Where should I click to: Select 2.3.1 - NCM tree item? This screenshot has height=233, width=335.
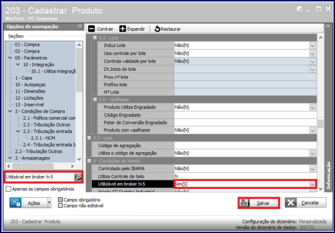pyautogui.click(x=43, y=138)
